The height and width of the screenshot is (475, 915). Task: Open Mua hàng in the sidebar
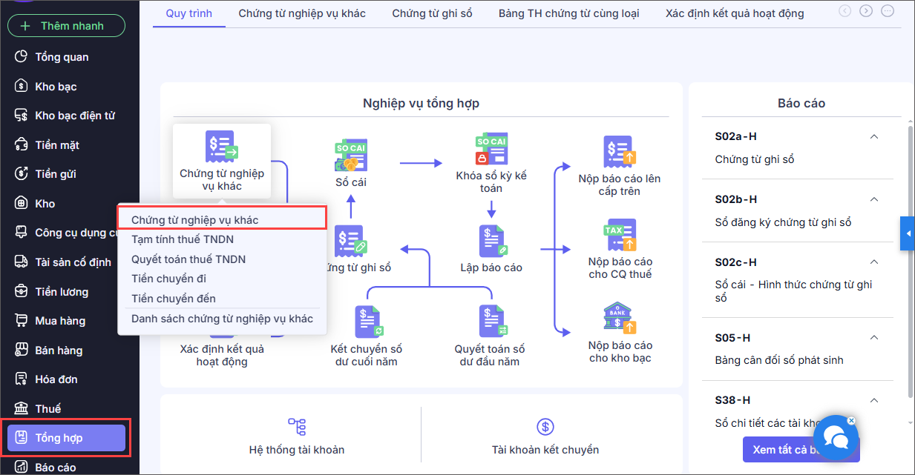coord(60,321)
